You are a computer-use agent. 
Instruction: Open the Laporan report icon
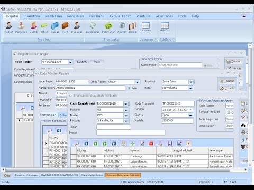(x=146, y=26)
